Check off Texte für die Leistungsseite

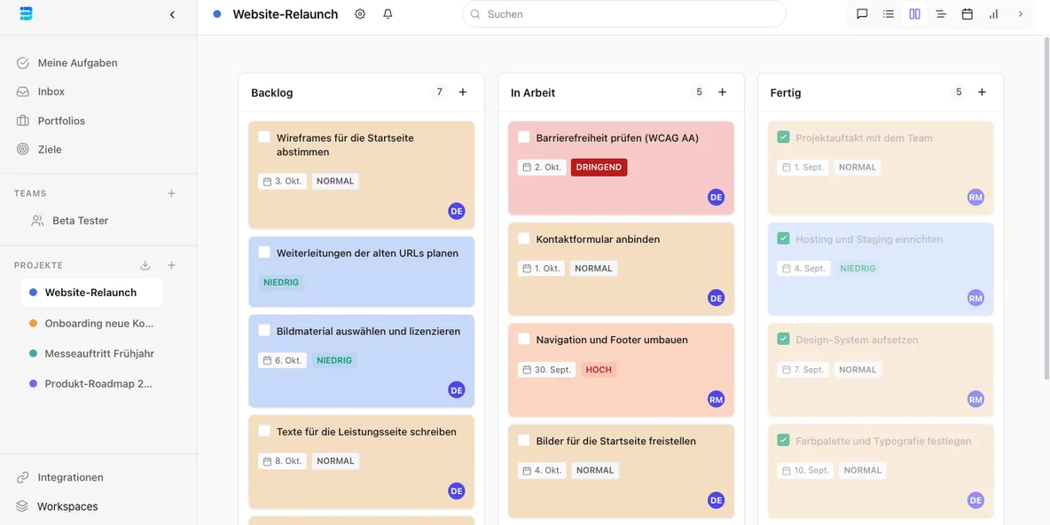[x=264, y=431]
